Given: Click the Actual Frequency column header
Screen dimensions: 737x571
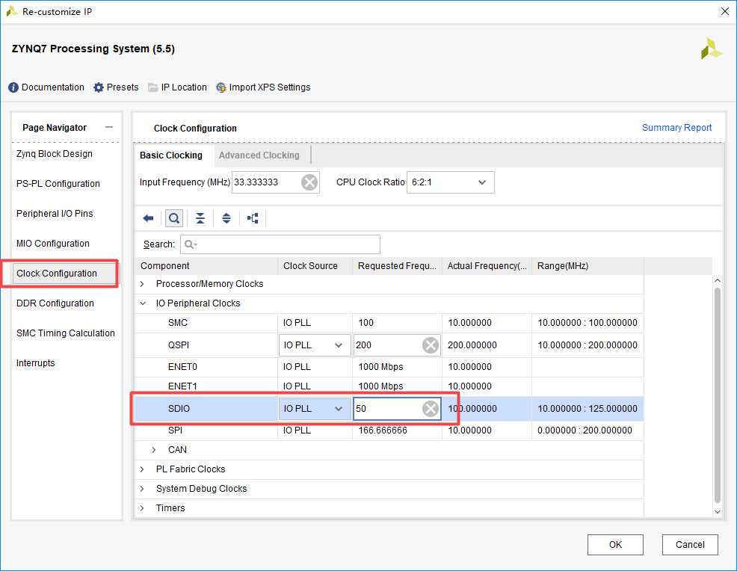Looking at the screenshot, I should (x=487, y=266).
